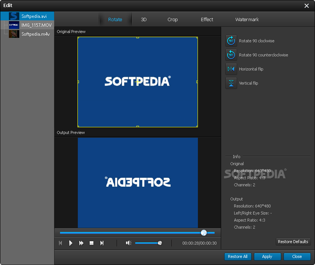The width and height of the screenshot is (315, 265).
Task: Click the 'Vertical flip' label
Action: (x=249, y=83)
